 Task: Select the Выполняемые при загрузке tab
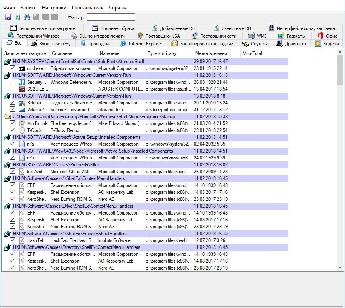[43, 28]
